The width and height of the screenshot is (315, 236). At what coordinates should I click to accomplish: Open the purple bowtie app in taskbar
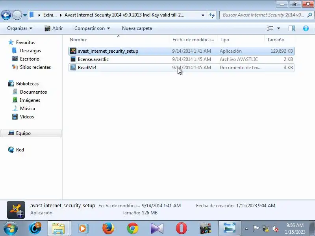(157, 228)
